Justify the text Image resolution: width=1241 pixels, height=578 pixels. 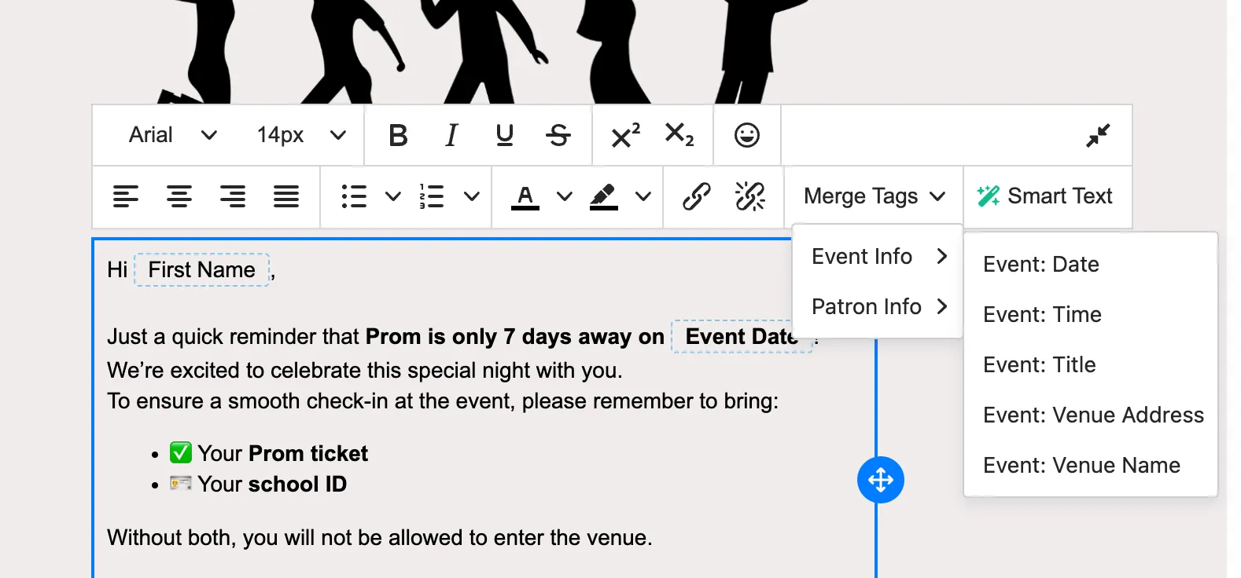[x=286, y=196]
